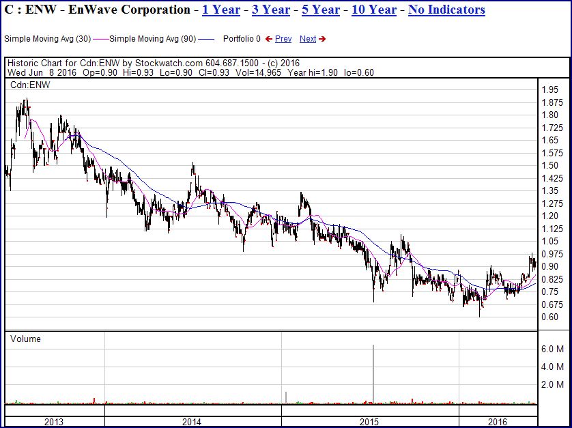This screenshot has height=428, width=572.
Task: Click the 2014 year axis label
Action: click(192, 422)
